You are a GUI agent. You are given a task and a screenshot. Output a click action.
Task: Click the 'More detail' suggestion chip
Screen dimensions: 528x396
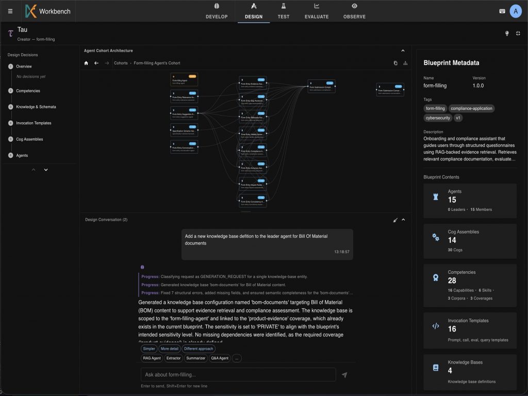[169, 349]
